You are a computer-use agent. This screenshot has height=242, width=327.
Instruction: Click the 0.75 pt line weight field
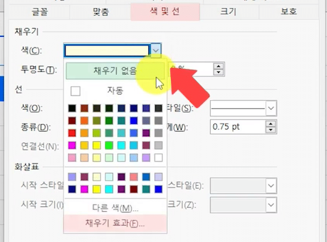point(238,127)
